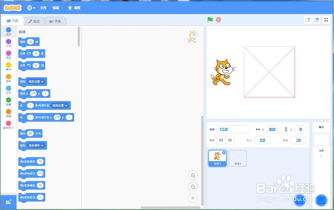This screenshot has width=334, height=210.
Task: Click the workspace vertical scrollbar
Action: click(x=202, y=161)
